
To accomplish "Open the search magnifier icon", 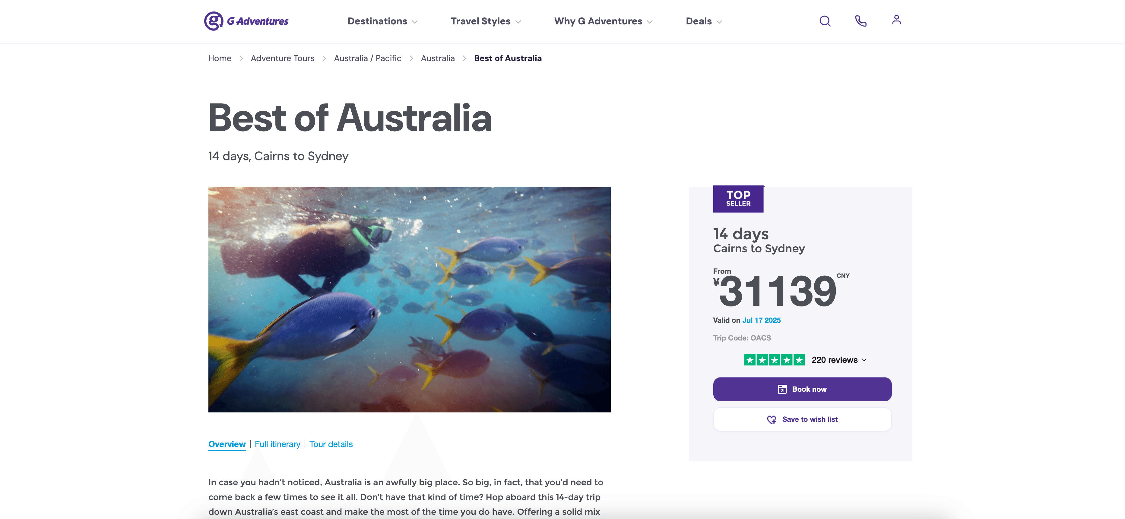I will coord(825,21).
